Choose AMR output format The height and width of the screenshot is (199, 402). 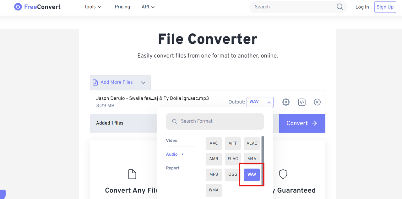pyautogui.click(x=214, y=159)
